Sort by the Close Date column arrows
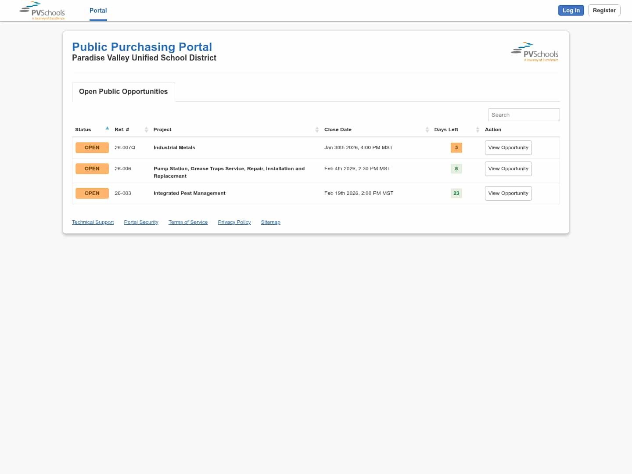The height and width of the screenshot is (474, 632). pyautogui.click(x=427, y=129)
